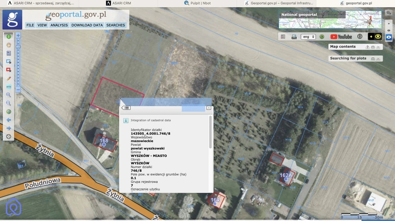This screenshot has height=221, width=395.
Task: Open the settings gears icon
Action: [x=388, y=13]
